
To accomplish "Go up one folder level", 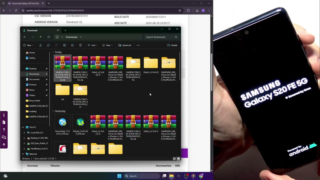I will (x=40, y=37).
